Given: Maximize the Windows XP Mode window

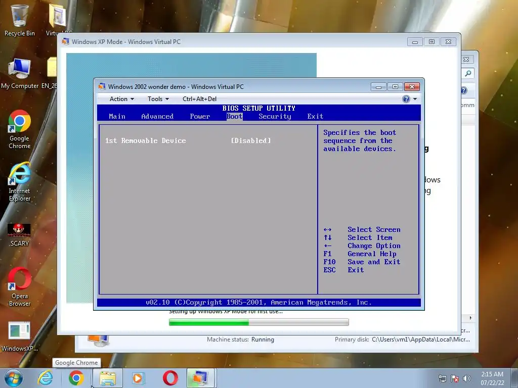Looking at the screenshot, I should click(431, 42).
